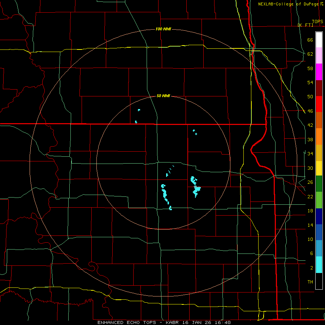
Task: Pick the cyan legend band
Action: click(x=319, y=265)
